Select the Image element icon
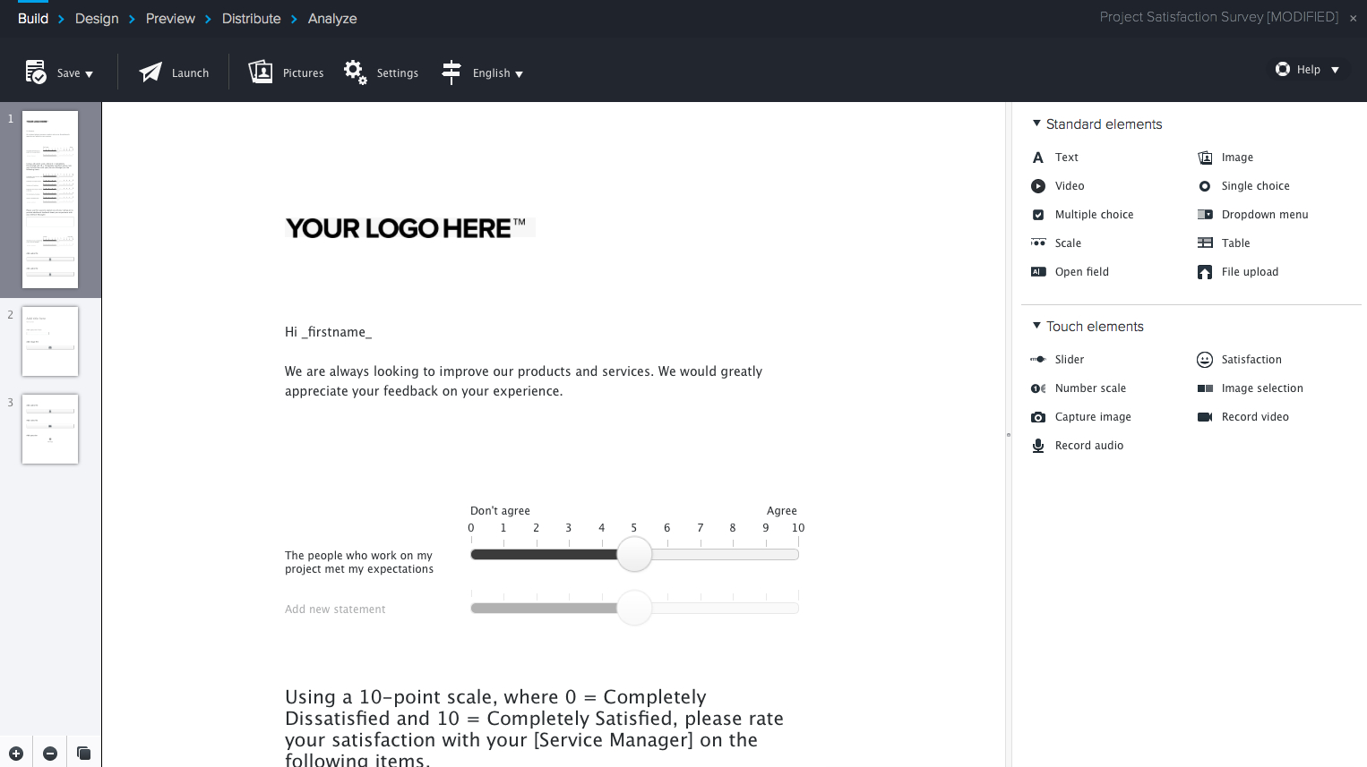Image resolution: width=1367 pixels, height=767 pixels. coord(1205,158)
